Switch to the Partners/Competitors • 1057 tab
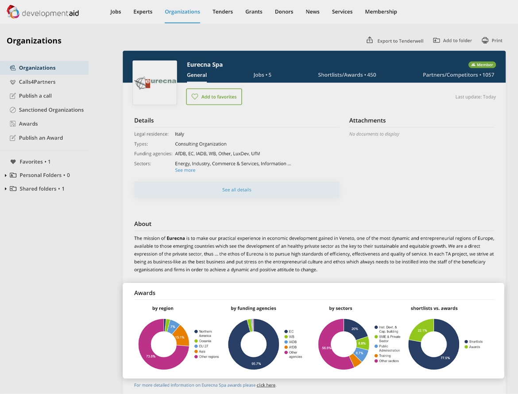 459,75
